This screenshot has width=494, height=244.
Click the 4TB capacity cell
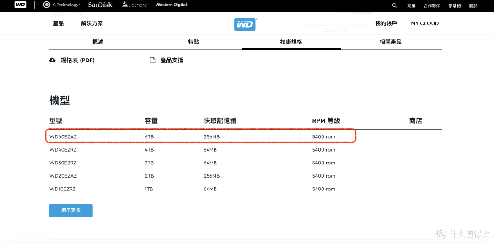tap(149, 150)
